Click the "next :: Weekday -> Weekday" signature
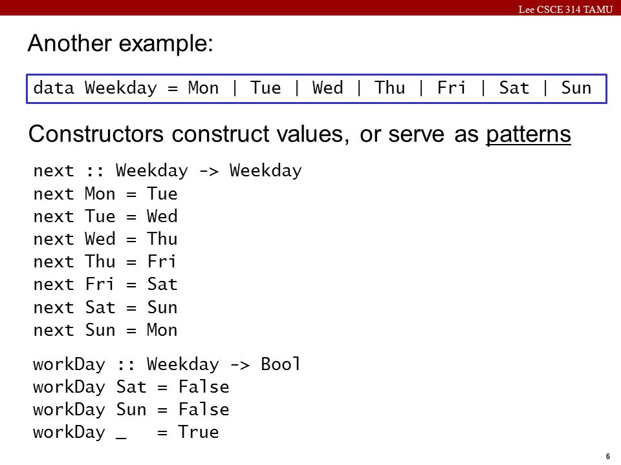The image size is (621, 465). click(168, 170)
